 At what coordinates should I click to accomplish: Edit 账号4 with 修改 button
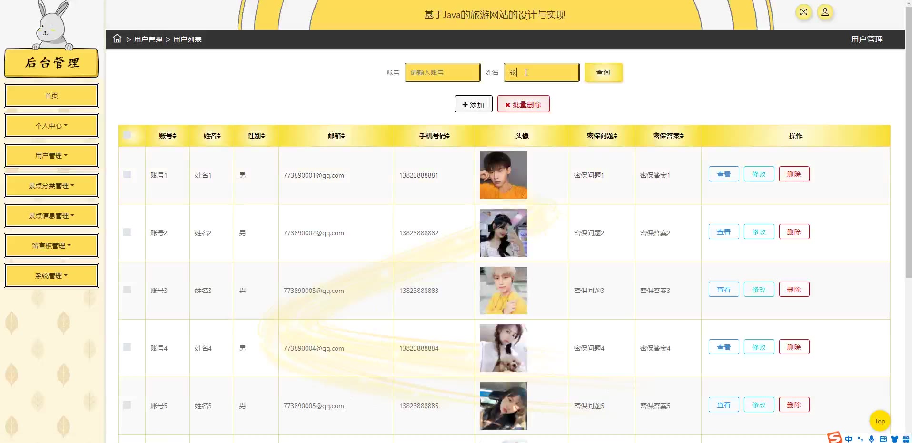(759, 347)
